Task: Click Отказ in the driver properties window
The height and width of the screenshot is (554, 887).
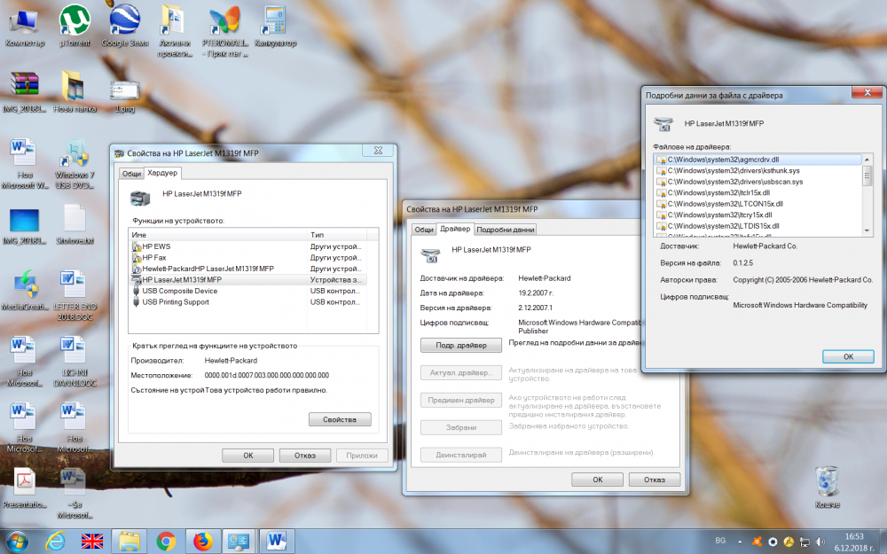Action: coord(655,480)
